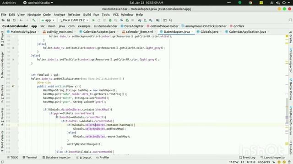Open the Build menu
This screenshot has width=293, height=164.
point(87,15)
